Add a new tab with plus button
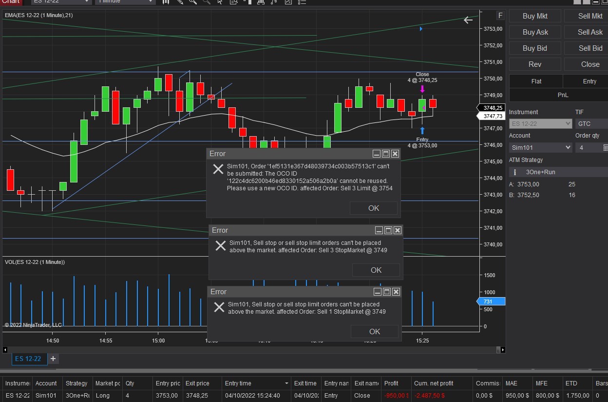 (53, 359)
